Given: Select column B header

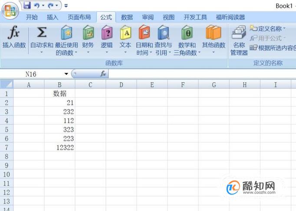Looking at the screenshot, I should [59, 85].
